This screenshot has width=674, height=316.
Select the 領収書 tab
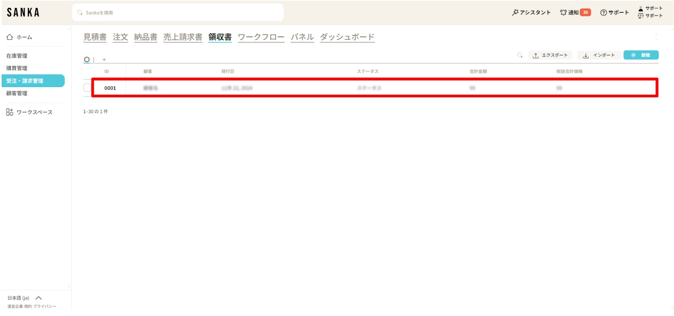point(220,37)
